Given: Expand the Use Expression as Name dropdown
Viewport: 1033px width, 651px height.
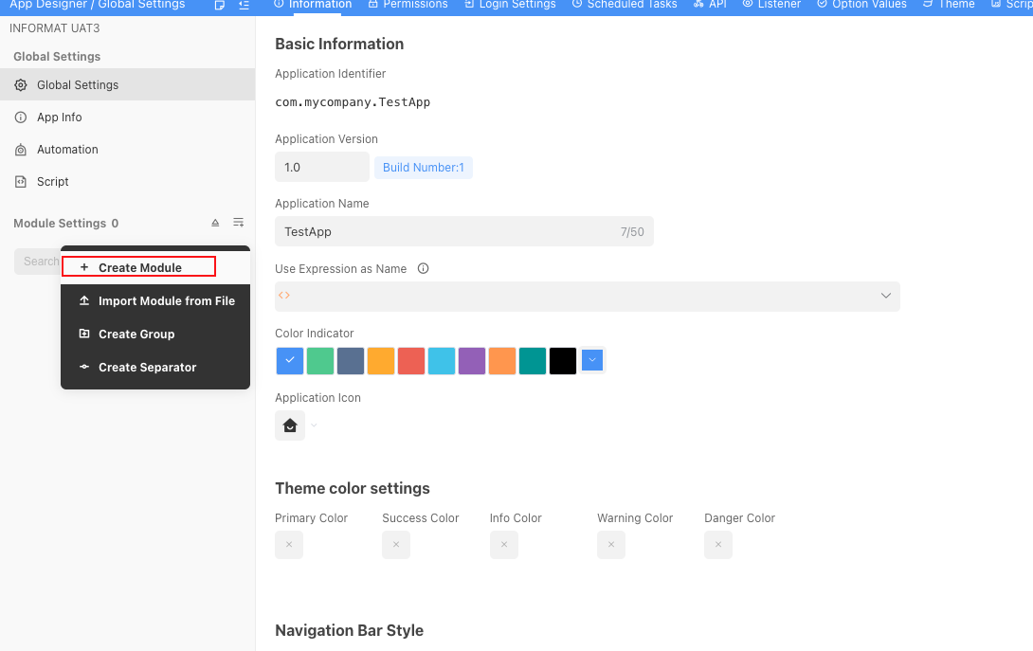Looking at the screenshot, I should point(885,296).
